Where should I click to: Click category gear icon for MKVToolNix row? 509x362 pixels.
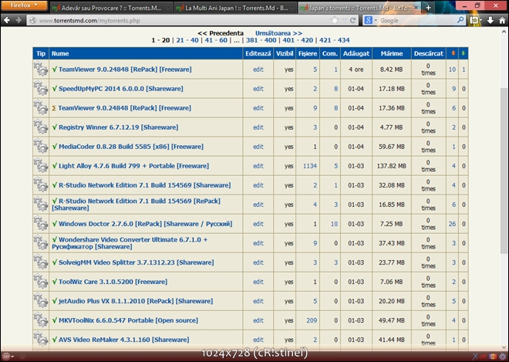[41, 320]
